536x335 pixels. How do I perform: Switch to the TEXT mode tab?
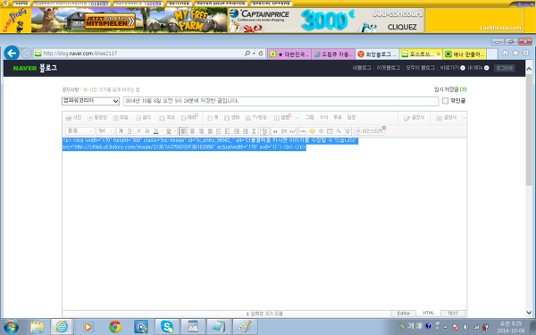click(x=453, y=314)
